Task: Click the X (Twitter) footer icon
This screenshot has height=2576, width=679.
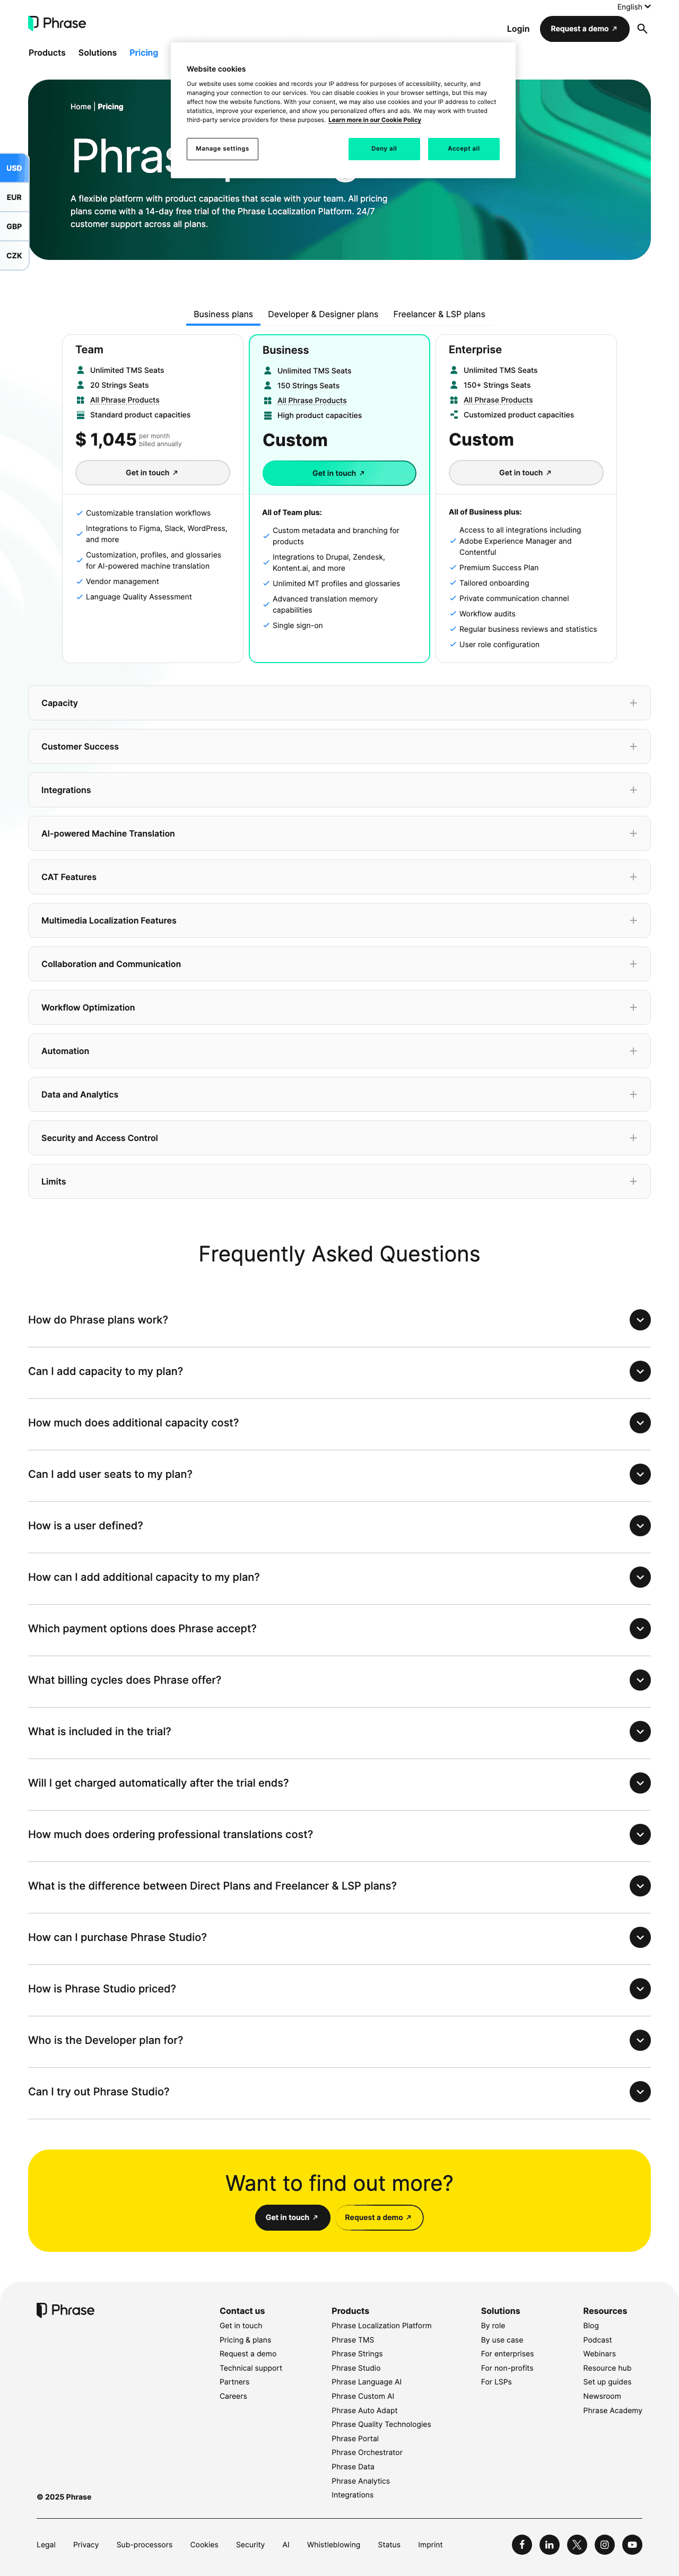Action: click(x=577, y=2544)
